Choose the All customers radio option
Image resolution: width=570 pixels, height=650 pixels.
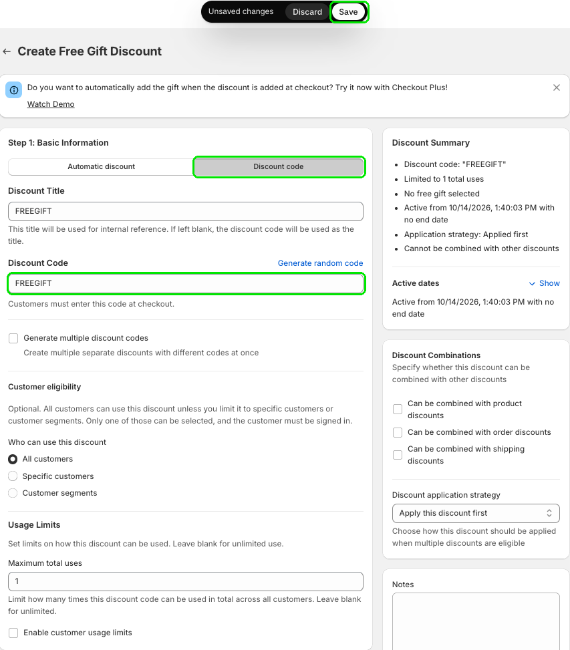13,460
